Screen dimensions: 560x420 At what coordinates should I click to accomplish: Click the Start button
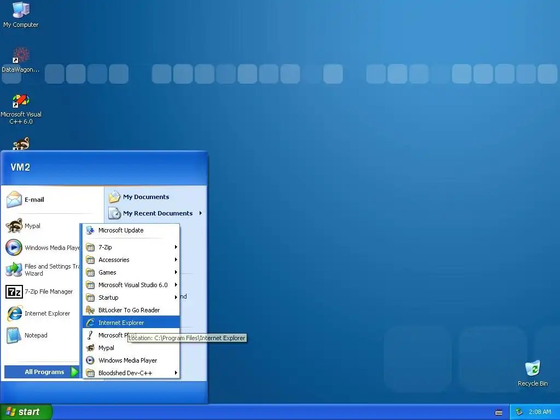tap(26, 412)
